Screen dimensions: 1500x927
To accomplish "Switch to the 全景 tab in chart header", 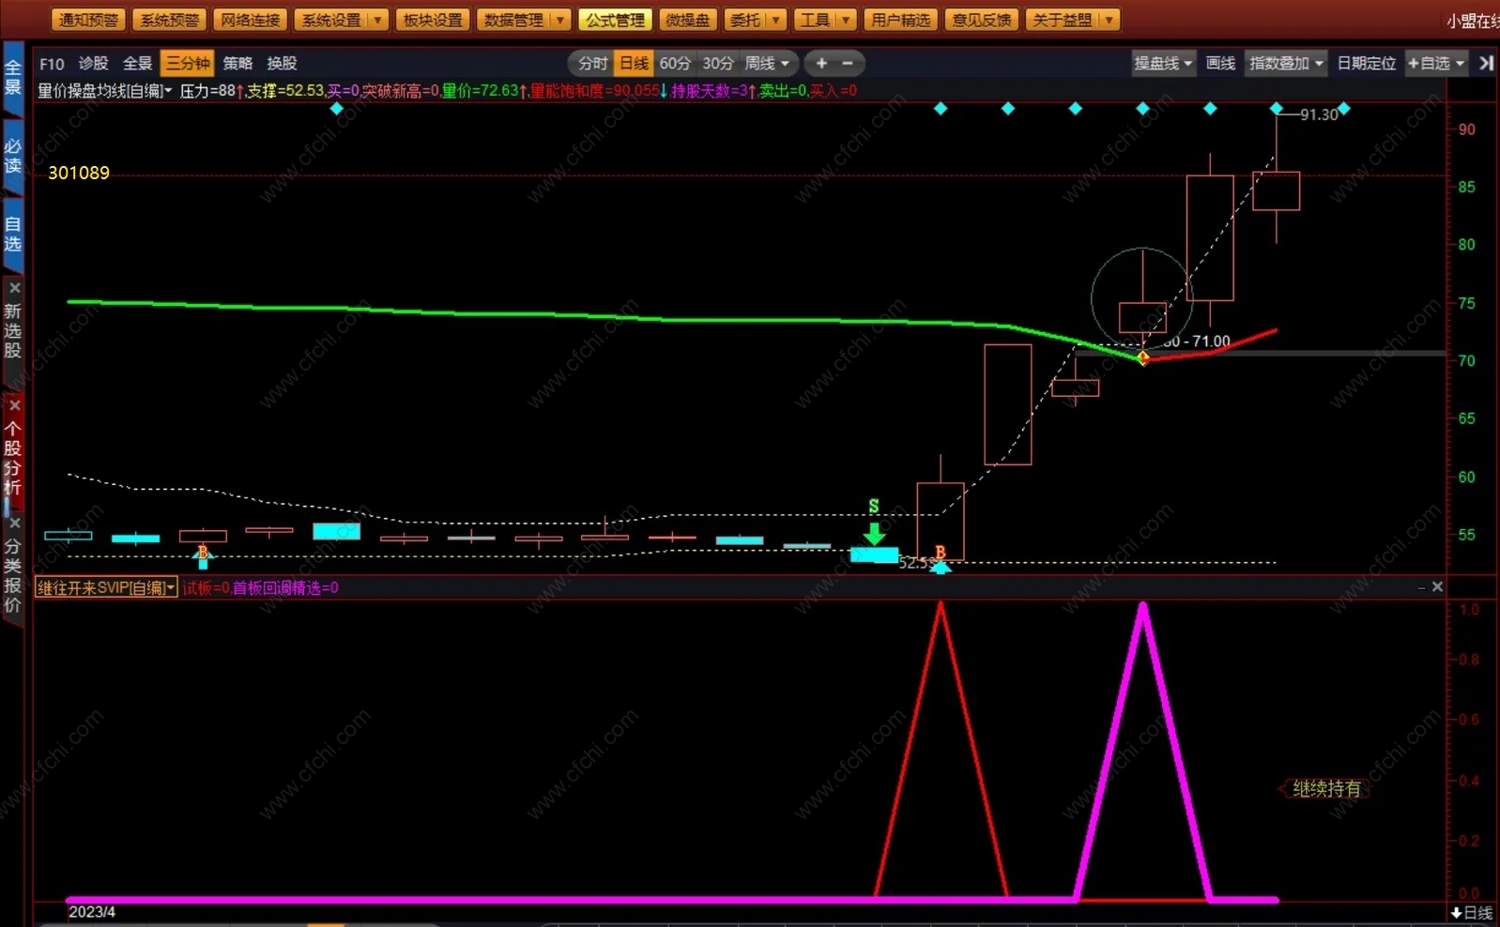I will coord(137,63).
